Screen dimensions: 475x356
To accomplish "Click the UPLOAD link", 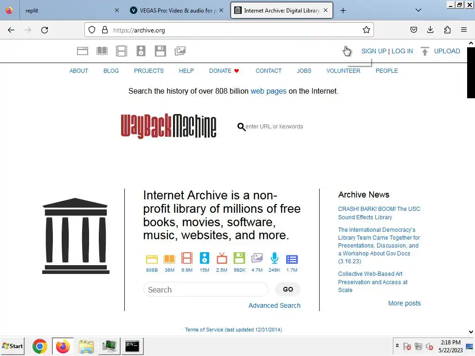I will click(x=447, y=51).
